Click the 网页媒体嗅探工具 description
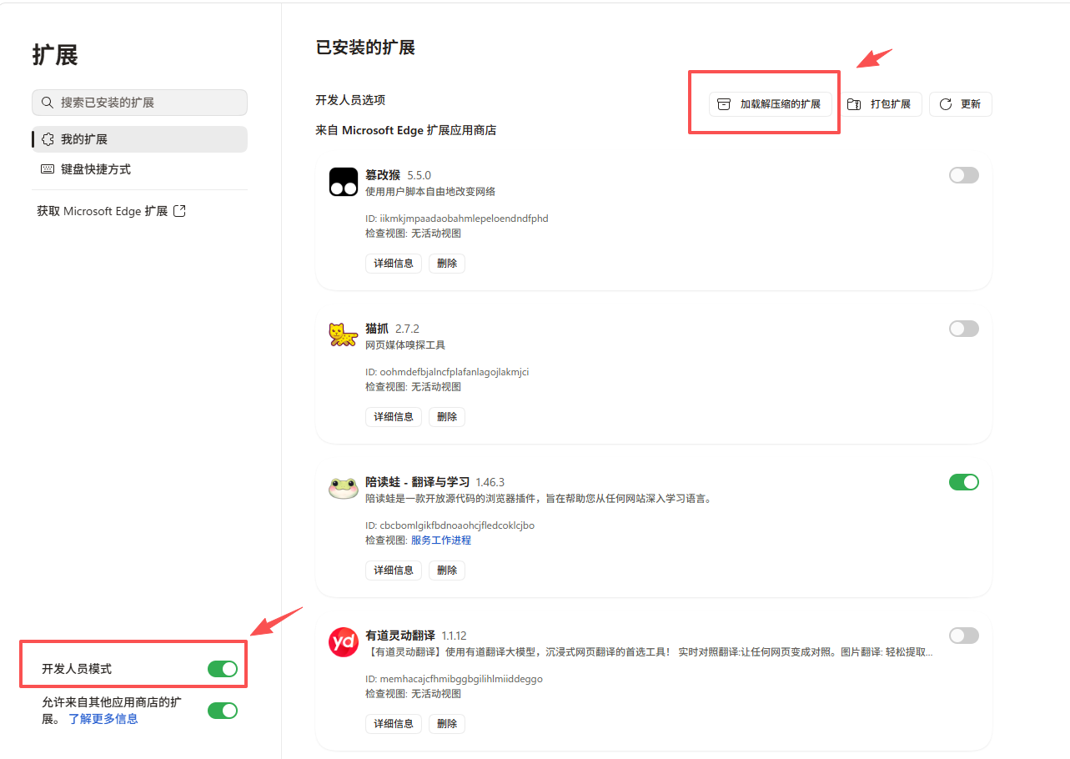 (x=405, y=345)
